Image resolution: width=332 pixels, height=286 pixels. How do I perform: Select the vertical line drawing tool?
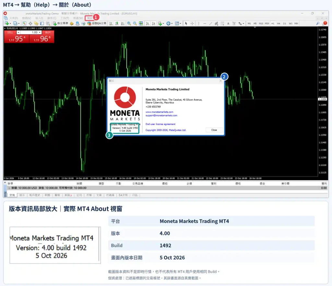[199, 23]
